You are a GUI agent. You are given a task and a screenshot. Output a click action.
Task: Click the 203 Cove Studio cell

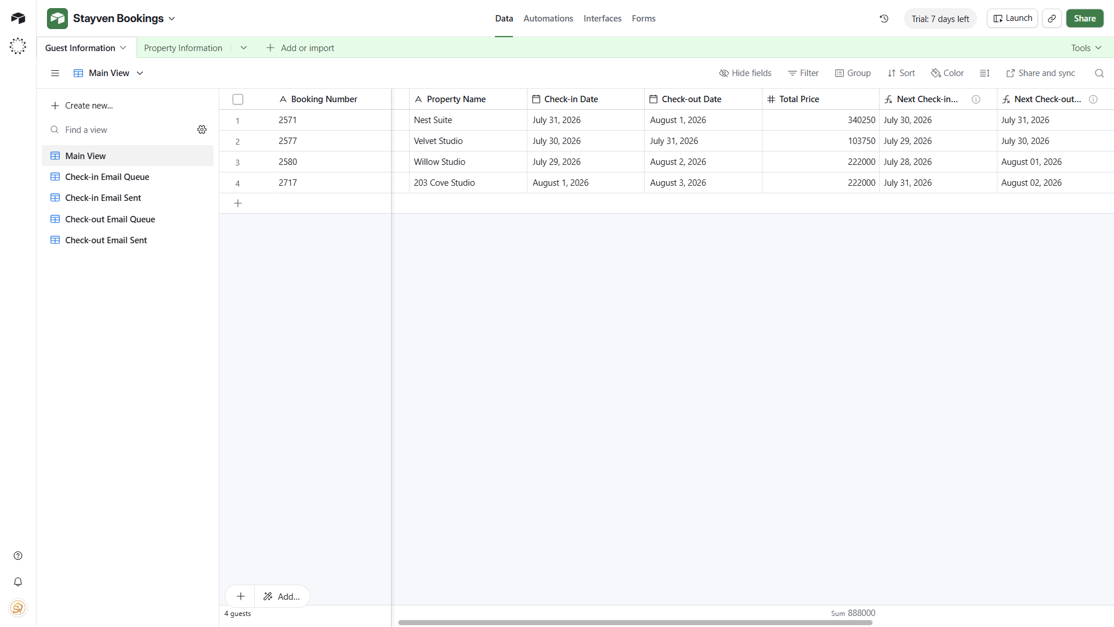click(468, 183)
